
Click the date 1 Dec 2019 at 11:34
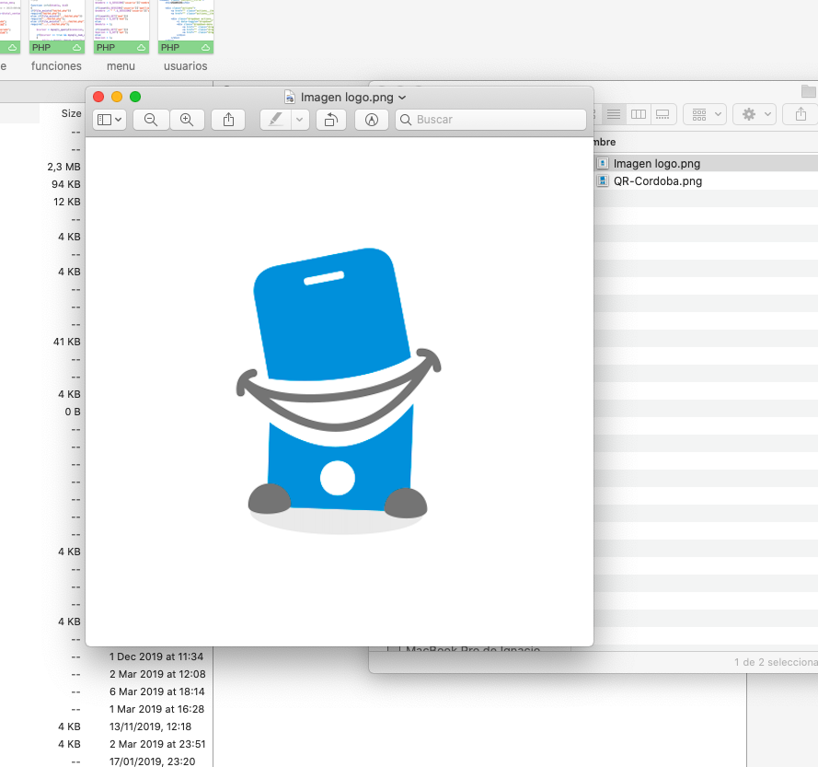coord(156,657)
